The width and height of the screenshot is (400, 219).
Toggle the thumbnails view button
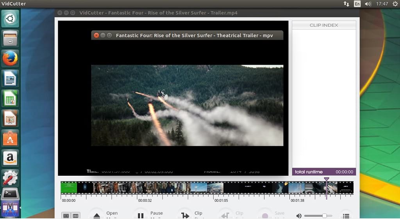point(66,216)
